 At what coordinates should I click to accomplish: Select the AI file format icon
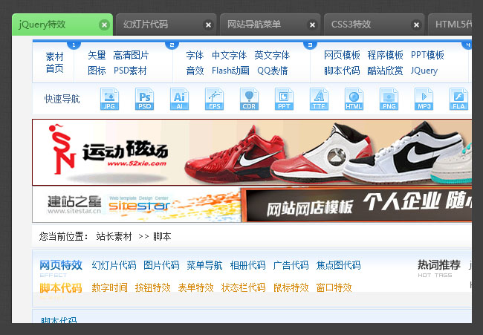[179, 99]
